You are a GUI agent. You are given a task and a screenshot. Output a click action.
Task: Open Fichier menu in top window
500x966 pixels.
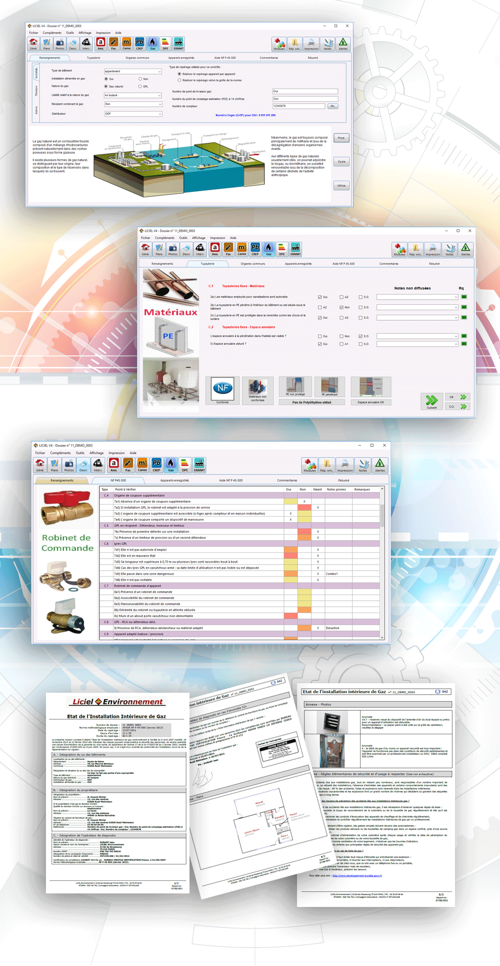click(x=33, y=33)
